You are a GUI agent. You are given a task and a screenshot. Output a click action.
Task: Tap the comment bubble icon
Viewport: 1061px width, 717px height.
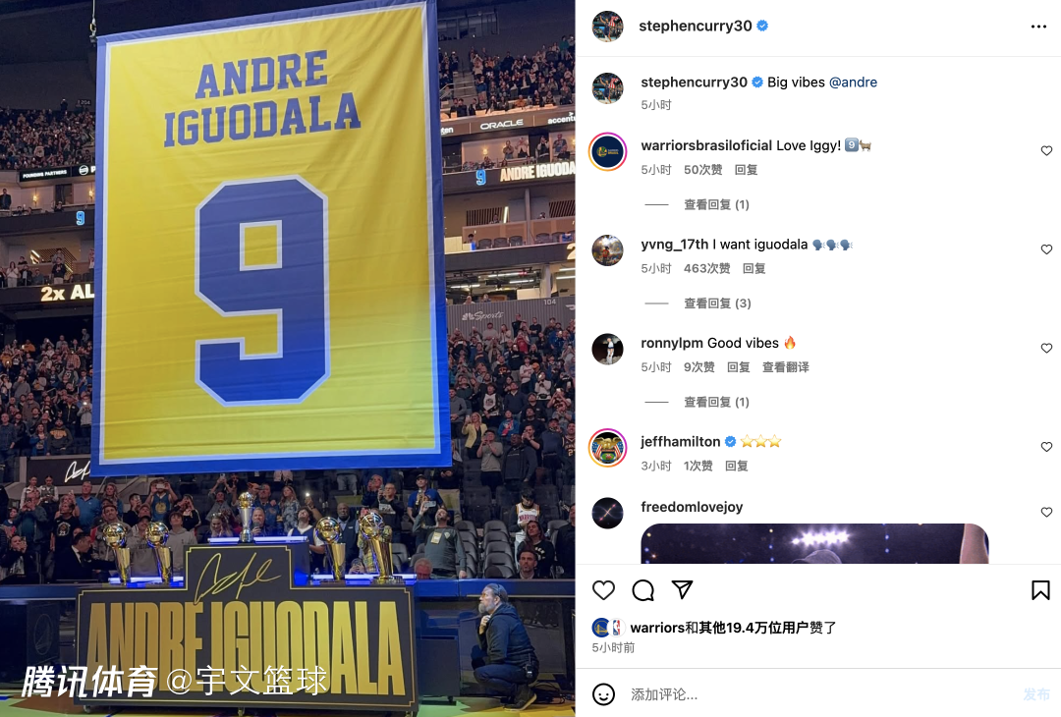point(642,590)
